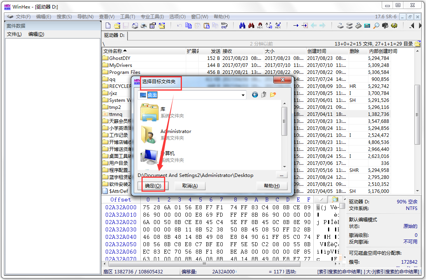Click the blue binoculars Find text icon

pyautogui.click(x=242, y=26)
